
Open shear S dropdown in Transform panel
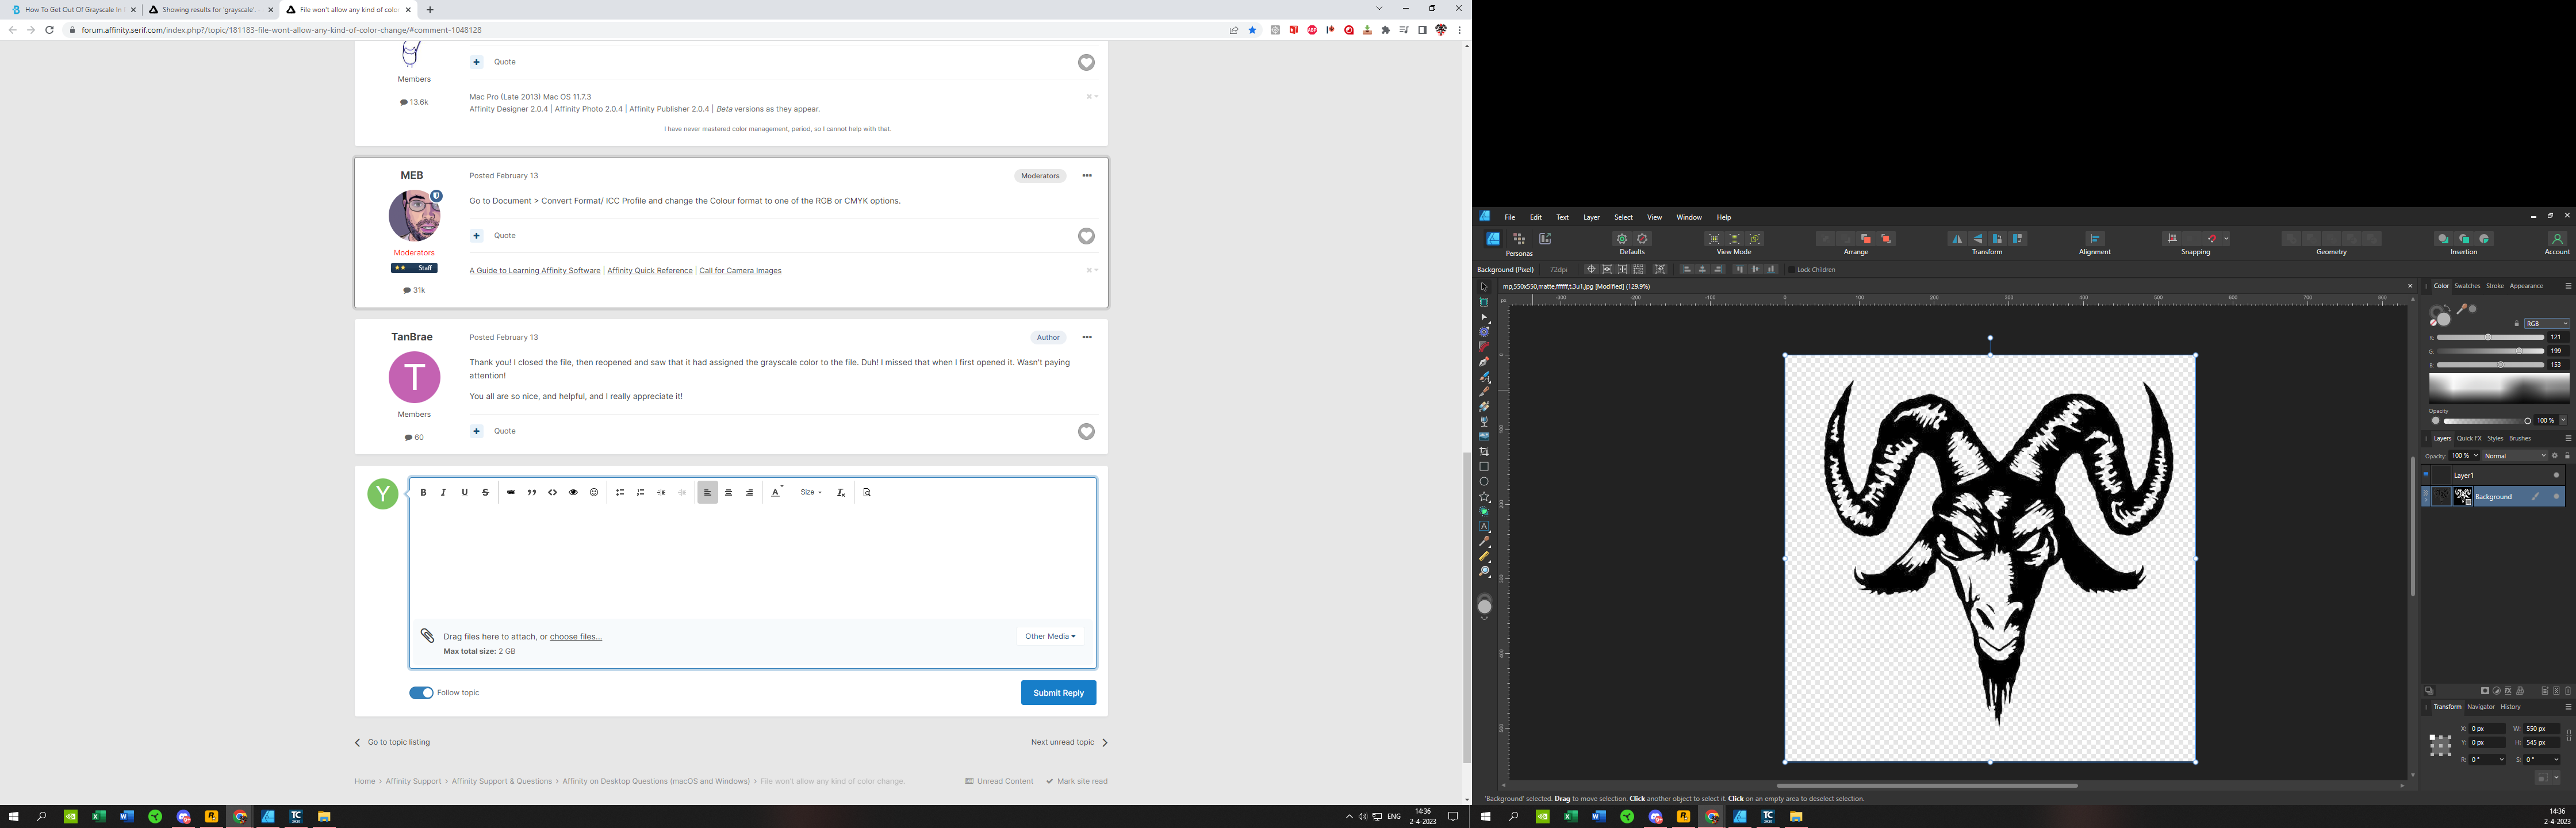(2556, 760)
